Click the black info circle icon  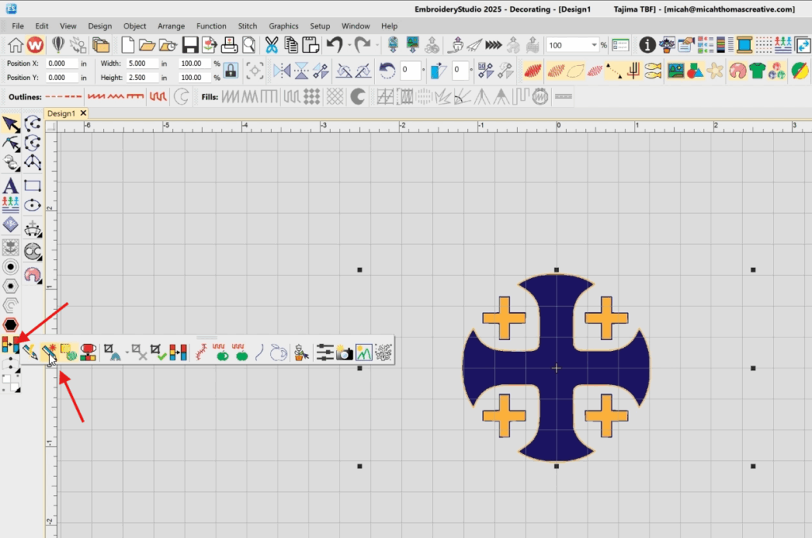647,44
